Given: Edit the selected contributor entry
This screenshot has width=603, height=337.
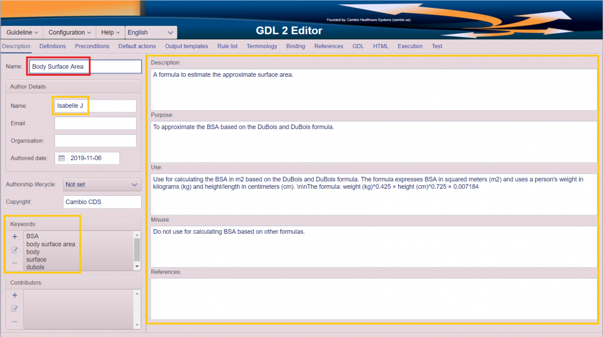Looking at the screenshot, I should [15, 308].
